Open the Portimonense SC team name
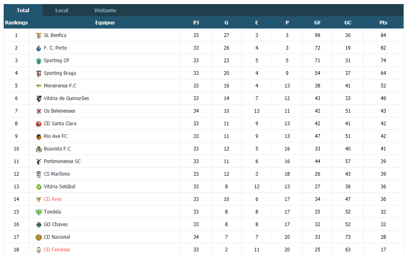This screenshot has width=404, height=255. (x=62, y=161)
